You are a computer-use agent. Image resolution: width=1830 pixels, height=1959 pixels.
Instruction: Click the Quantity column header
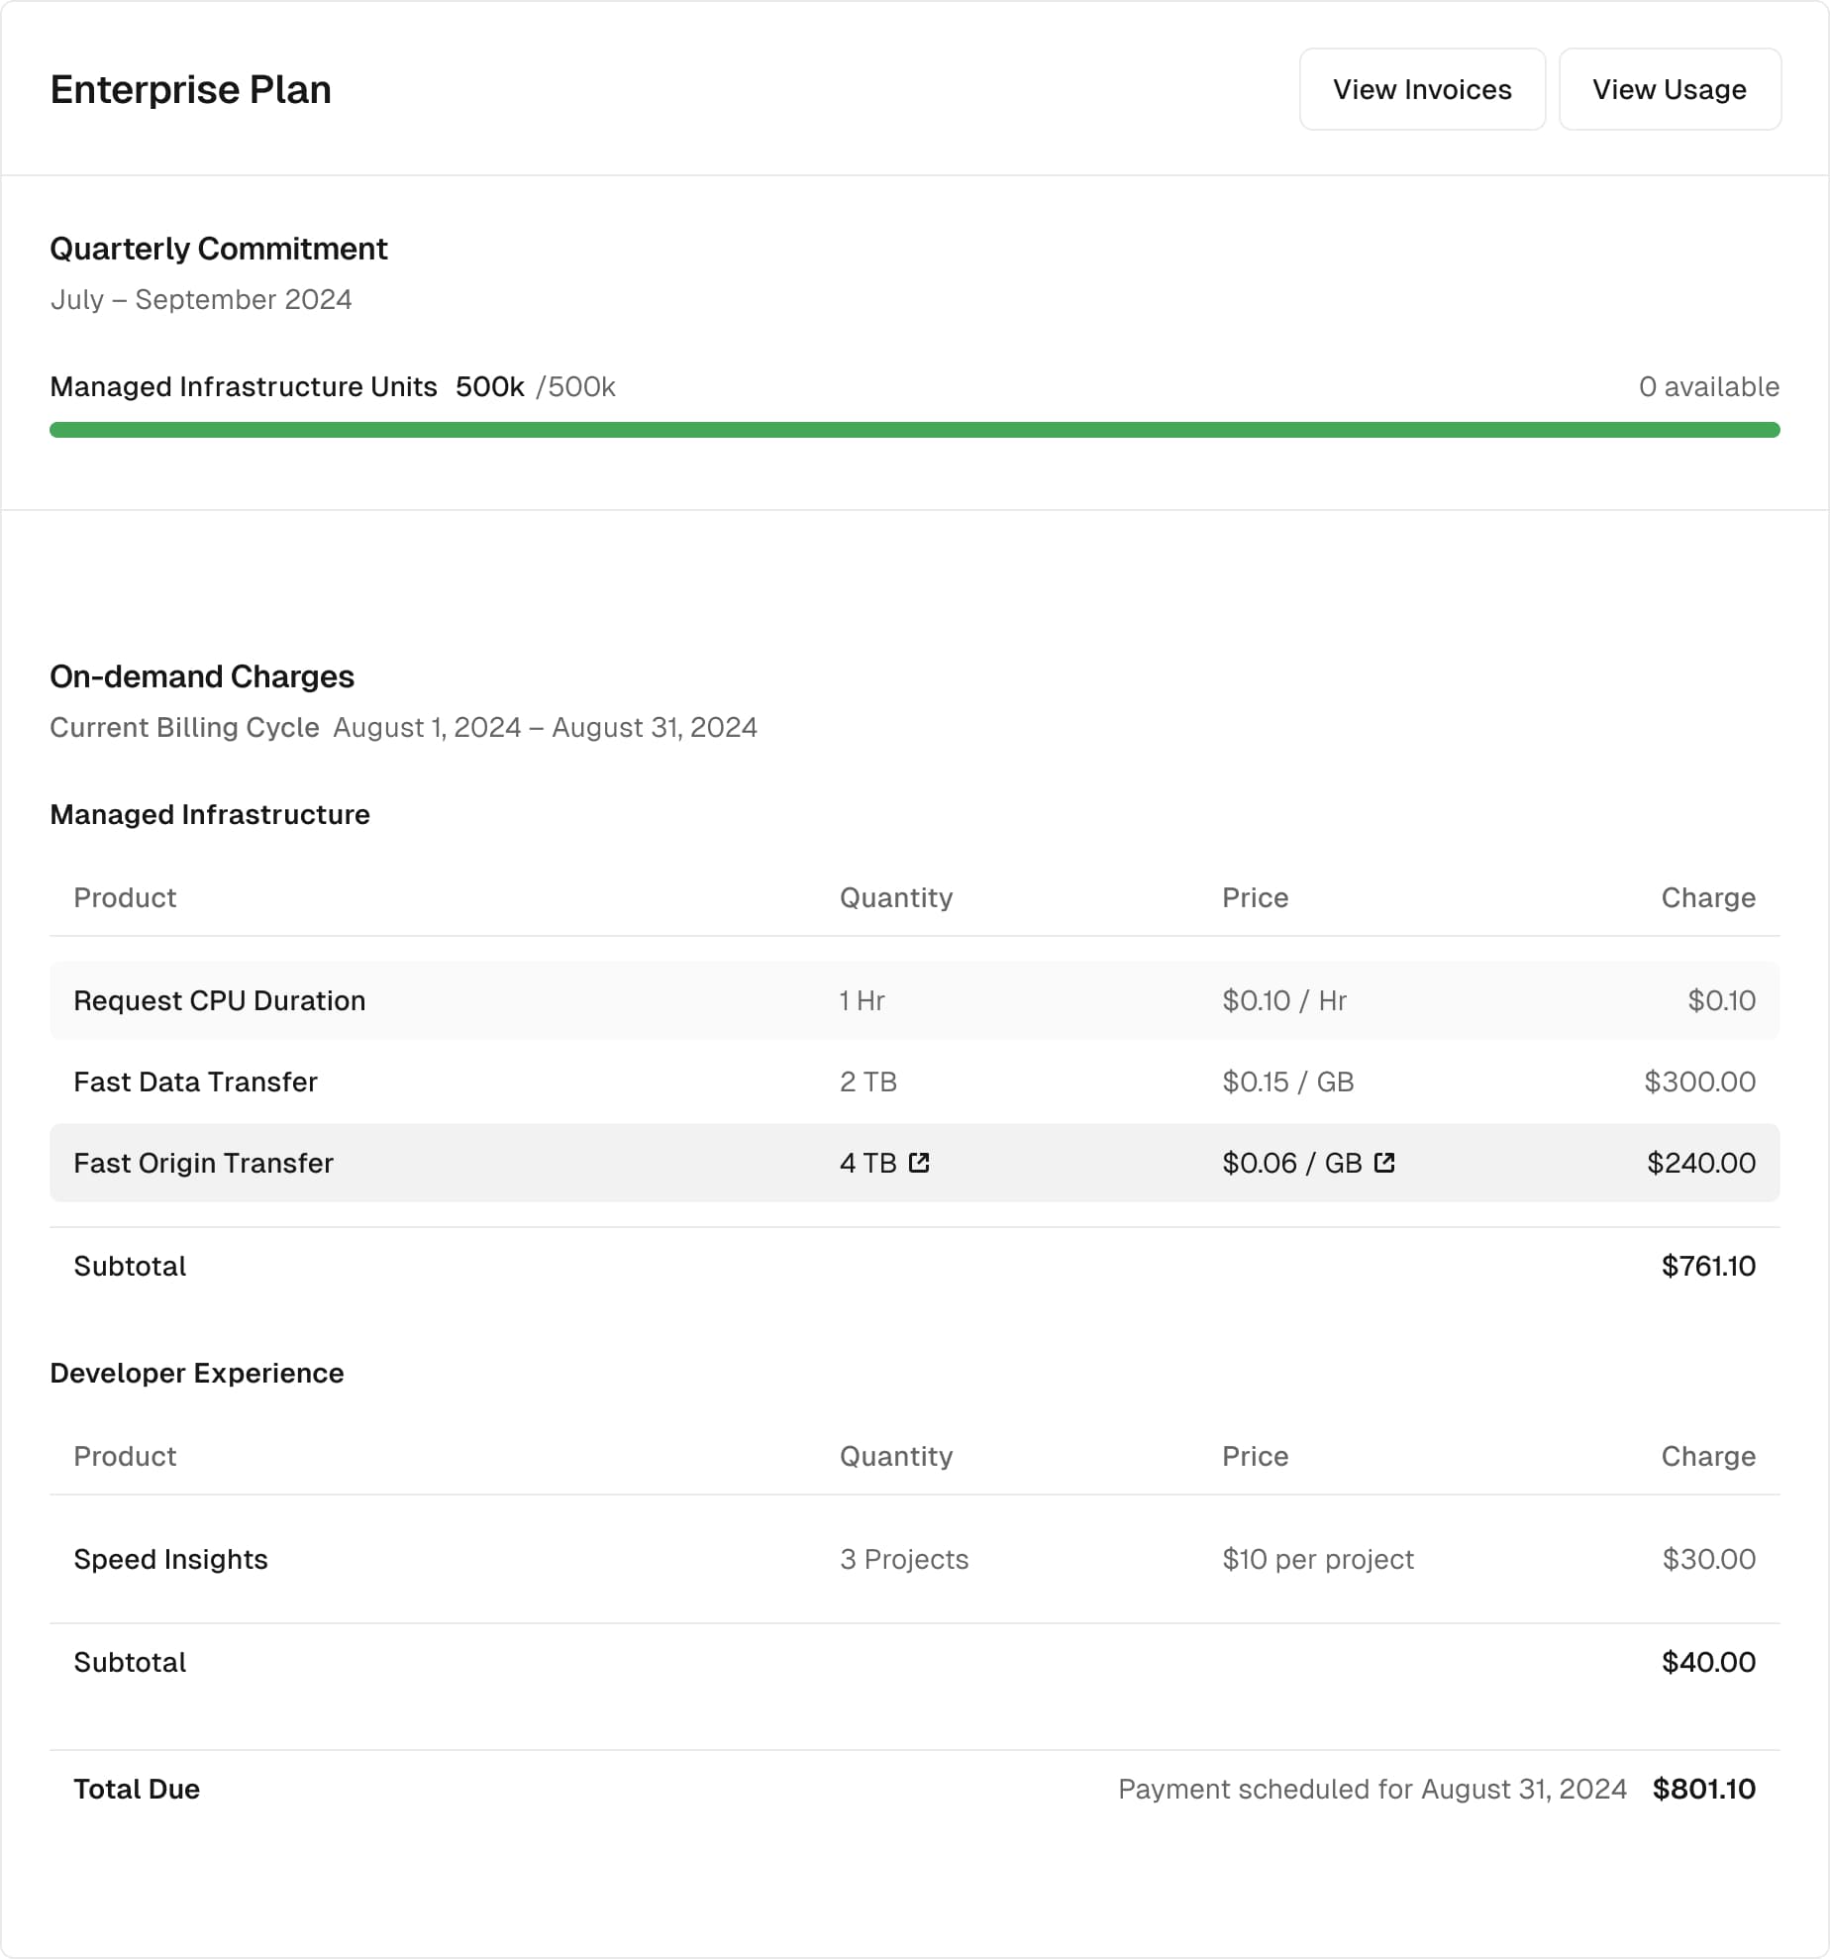(x=895, y=897)
